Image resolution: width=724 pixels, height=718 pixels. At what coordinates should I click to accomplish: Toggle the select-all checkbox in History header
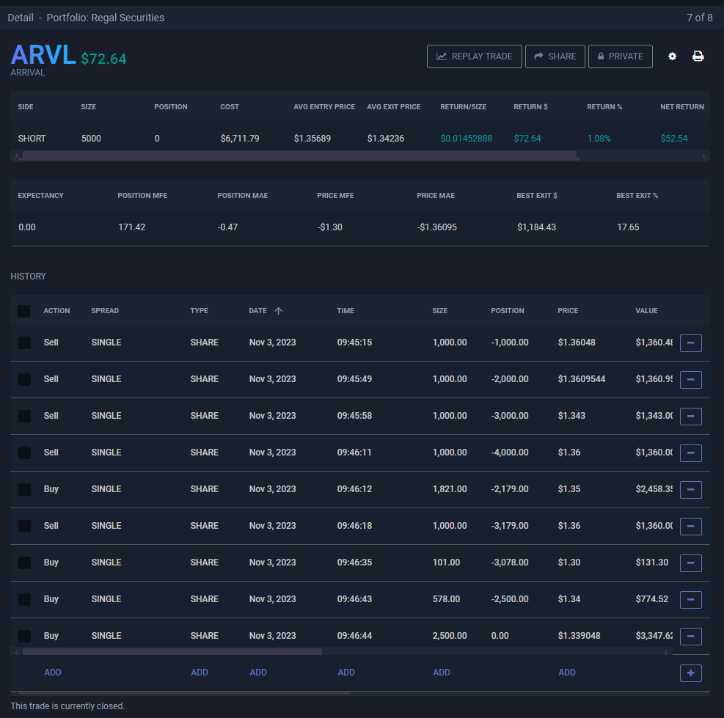tap(24, 311)
